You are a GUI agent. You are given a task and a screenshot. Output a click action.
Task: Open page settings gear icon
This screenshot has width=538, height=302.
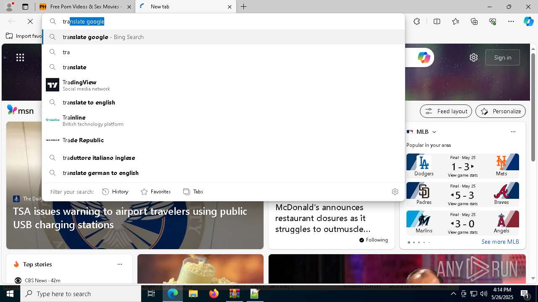[474, 57]
